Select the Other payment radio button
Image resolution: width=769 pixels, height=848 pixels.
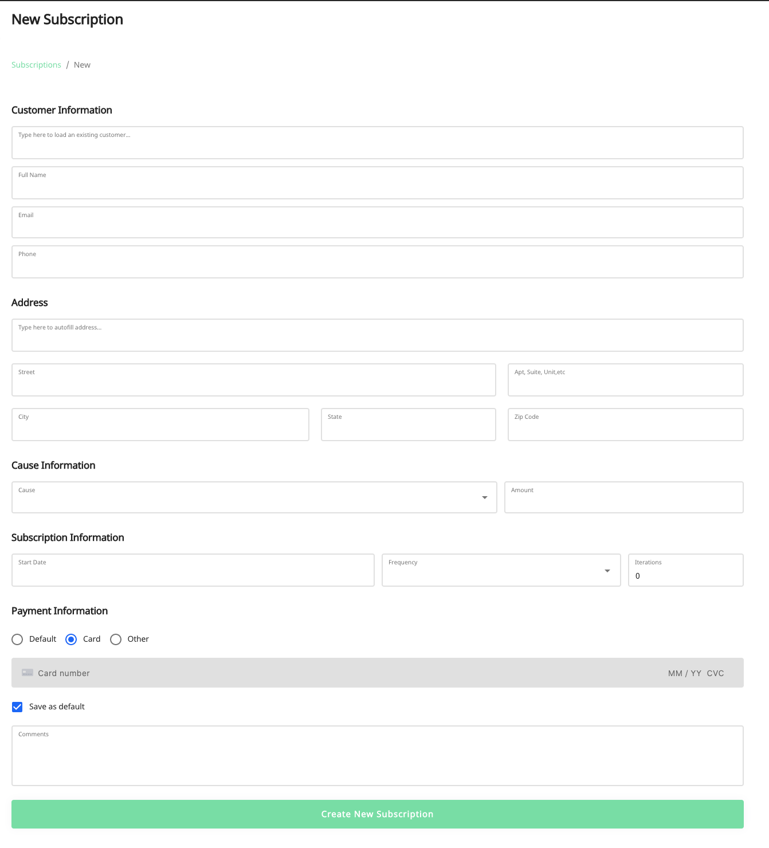pos(116,639)
